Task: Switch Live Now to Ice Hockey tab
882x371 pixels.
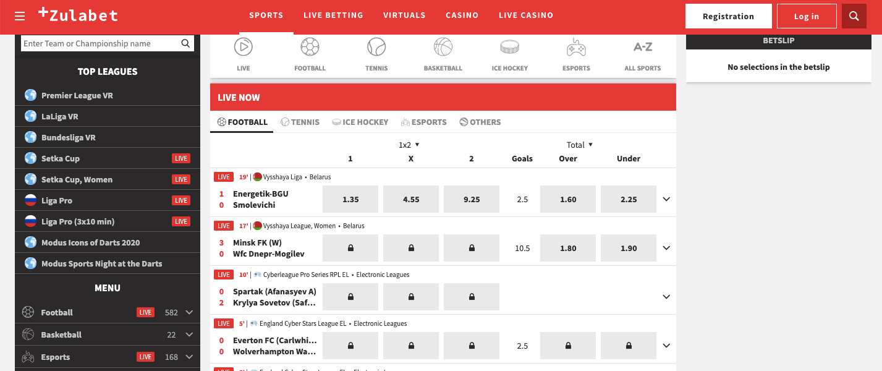Action: tap(360, 122)
